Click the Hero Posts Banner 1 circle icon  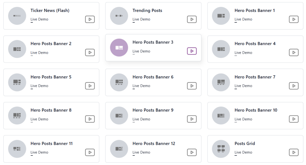pos(221,16)
